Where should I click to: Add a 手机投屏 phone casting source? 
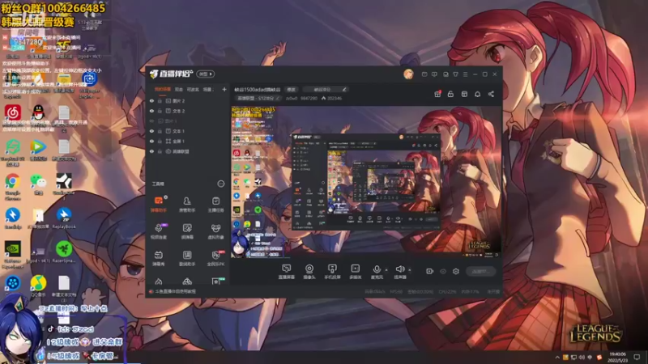[x=332, y=272]
